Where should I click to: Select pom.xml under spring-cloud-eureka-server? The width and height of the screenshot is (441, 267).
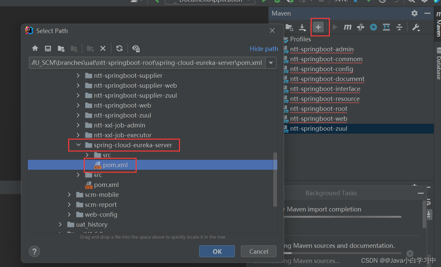(153, 165)
